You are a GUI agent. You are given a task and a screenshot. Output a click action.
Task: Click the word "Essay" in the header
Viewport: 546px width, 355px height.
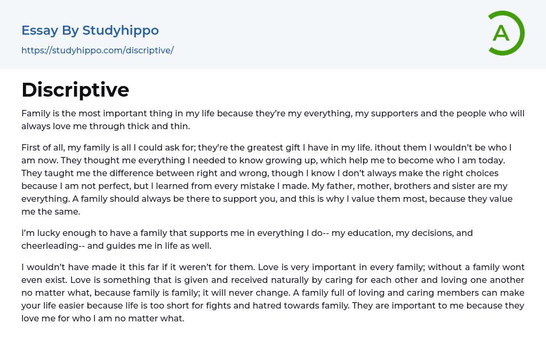click(x=39, y=30)
